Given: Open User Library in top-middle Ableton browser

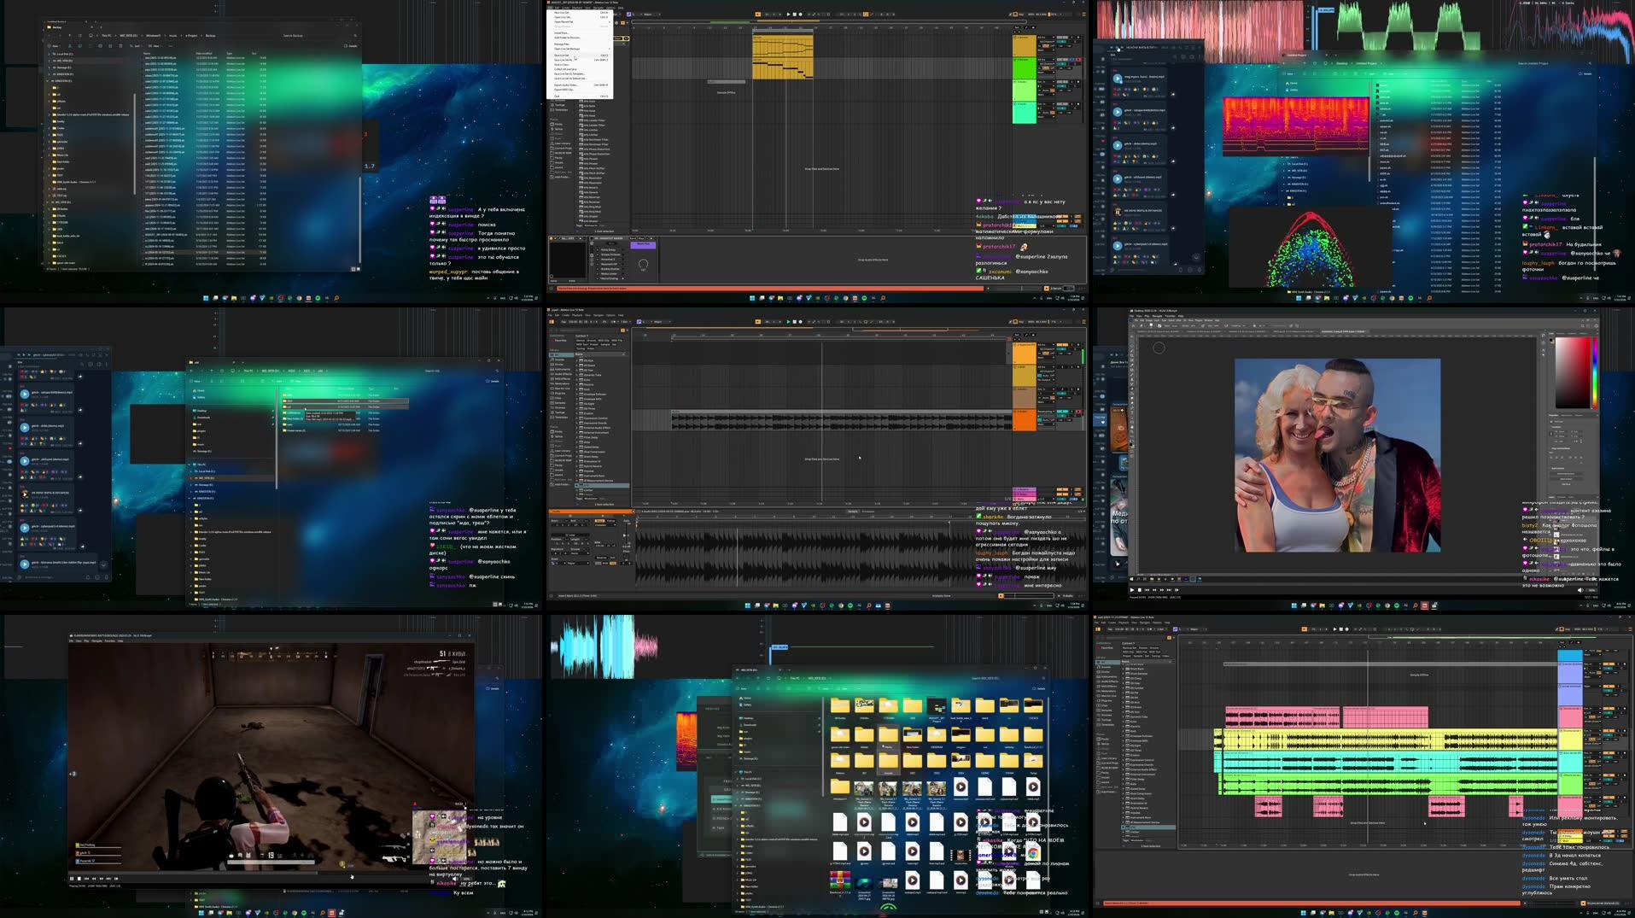Looking at the screenshot, I should click(562, 143).
